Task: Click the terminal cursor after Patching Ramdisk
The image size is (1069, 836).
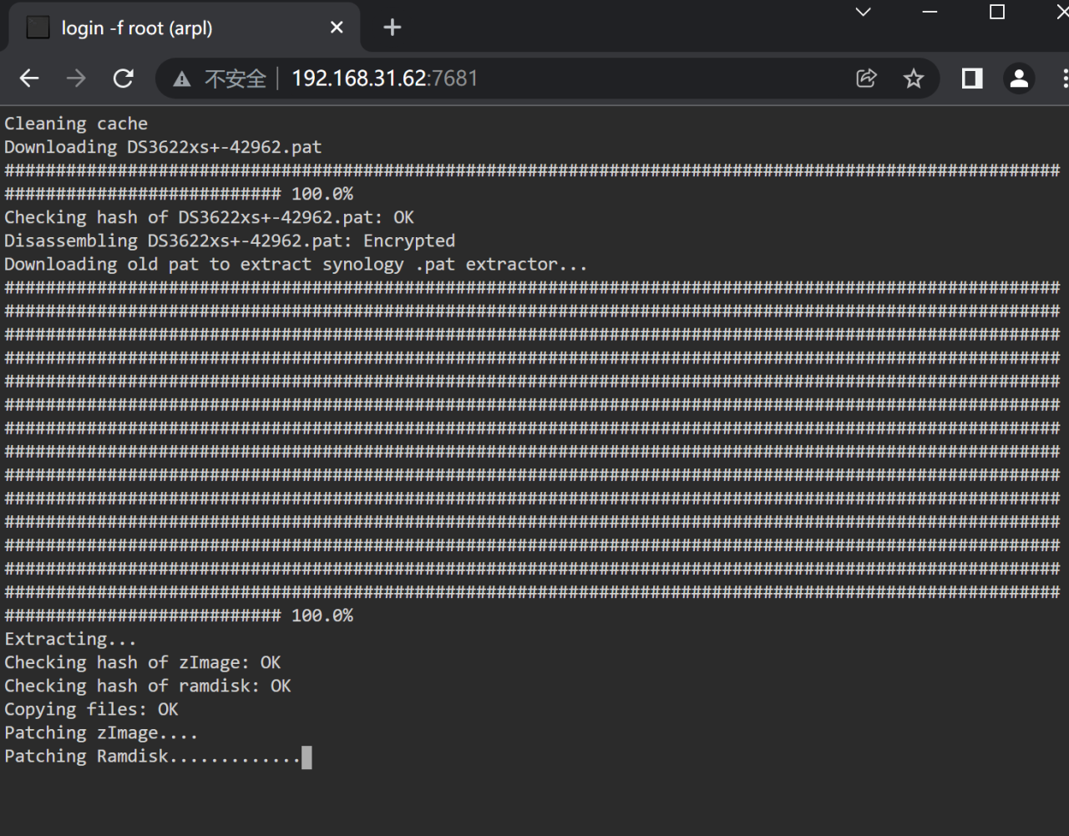Action: (x=307, y=757)
